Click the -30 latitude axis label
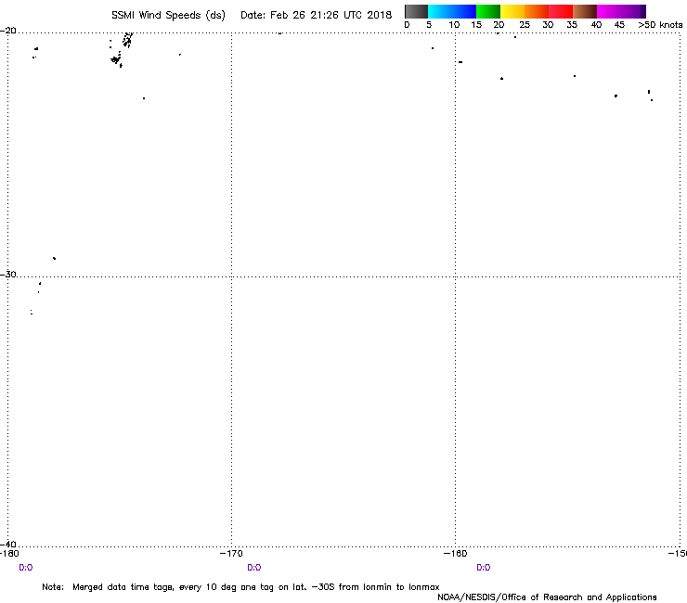Image resolution: width=687 pixels, height=603 pixels. click(8, 275)
